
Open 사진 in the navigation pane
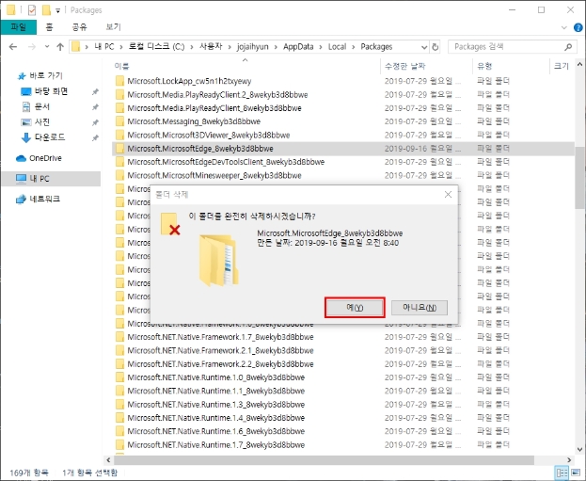click(41, 122)
